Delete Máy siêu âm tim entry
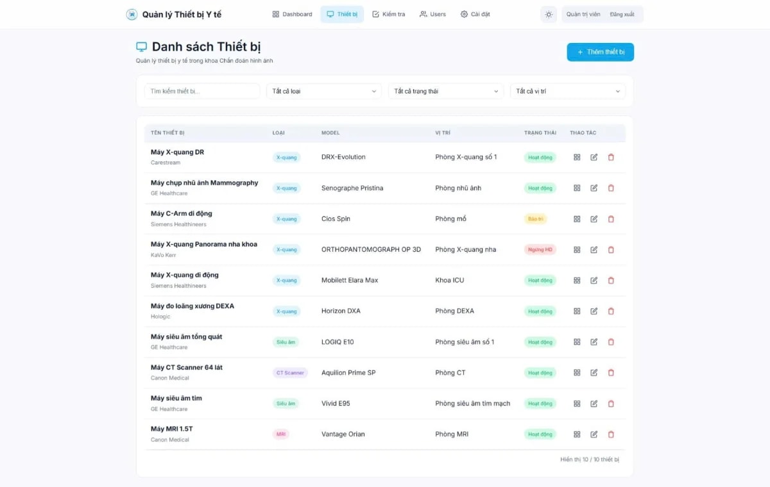The width and height of the screenshot is (770, 487). (611, 403)
